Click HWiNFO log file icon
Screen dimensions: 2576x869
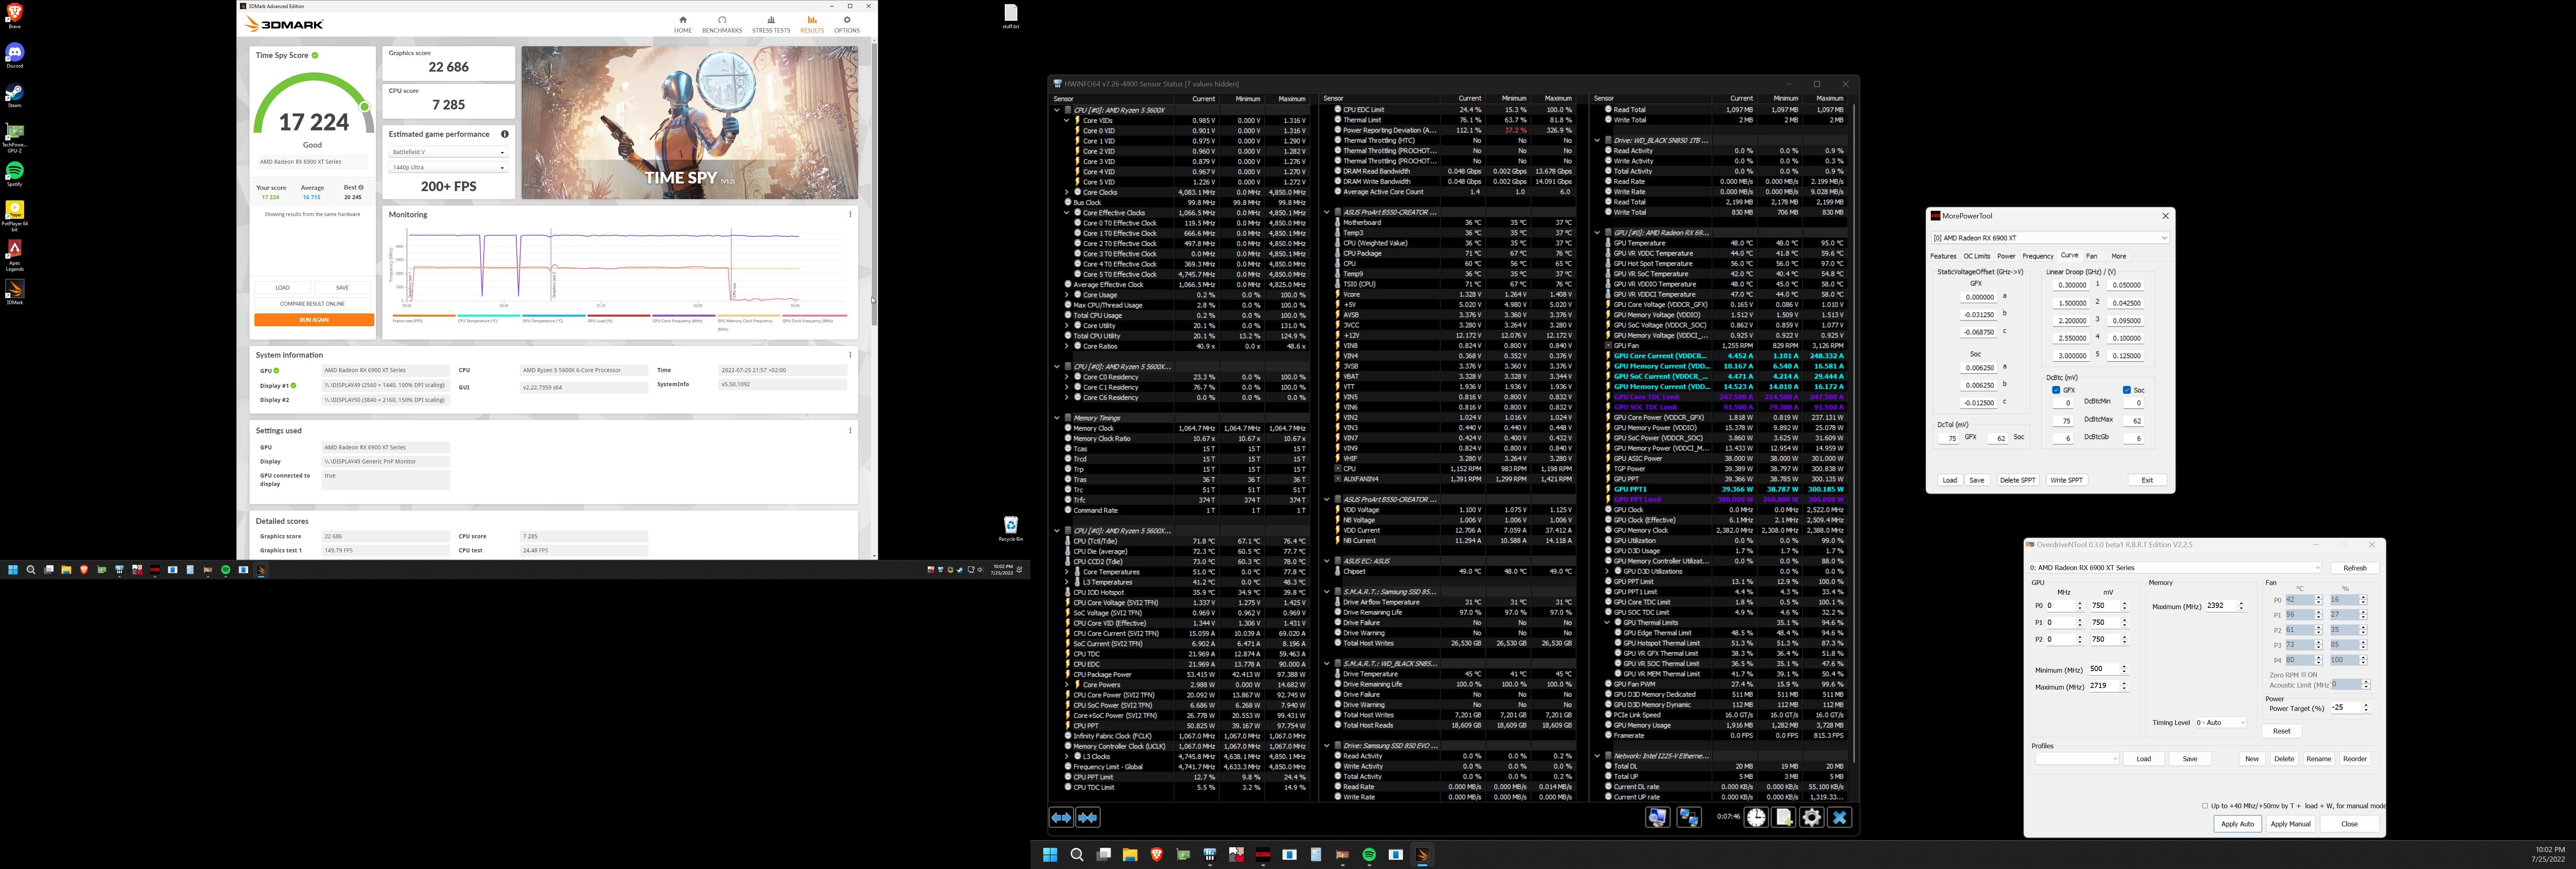(1784, 817)
